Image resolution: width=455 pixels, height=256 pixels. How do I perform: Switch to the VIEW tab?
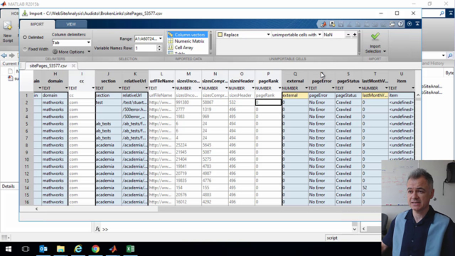71,24
